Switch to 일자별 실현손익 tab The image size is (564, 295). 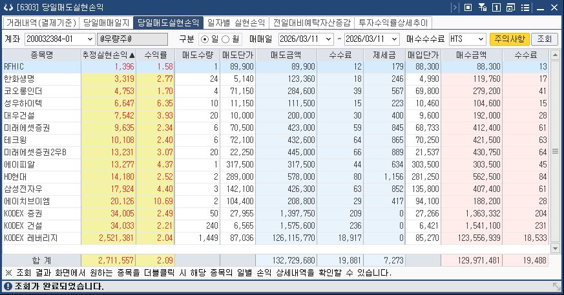[x=235, y=23]
